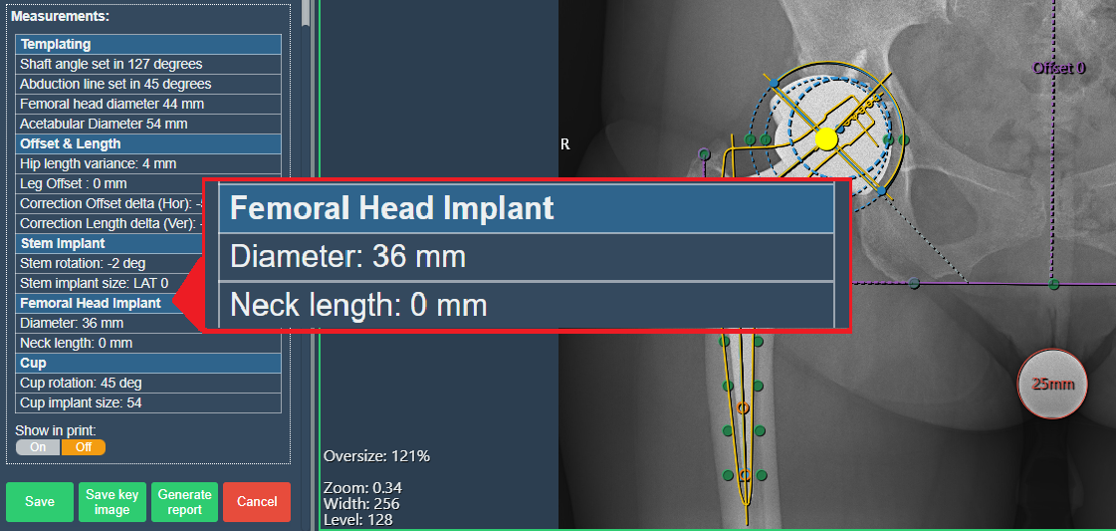The height and width of the screenshot is (531, 1116).
Task: Turn show in print On
Action: 38,447
